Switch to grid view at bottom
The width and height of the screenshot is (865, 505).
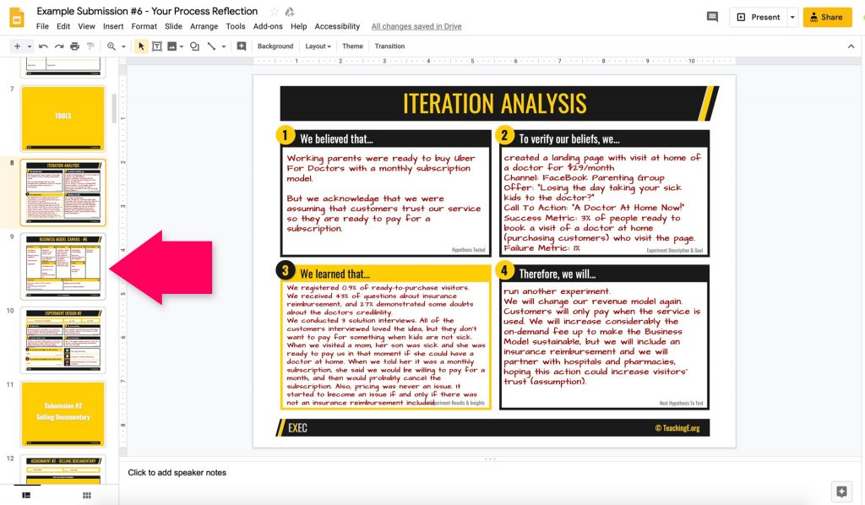(87, 495)
